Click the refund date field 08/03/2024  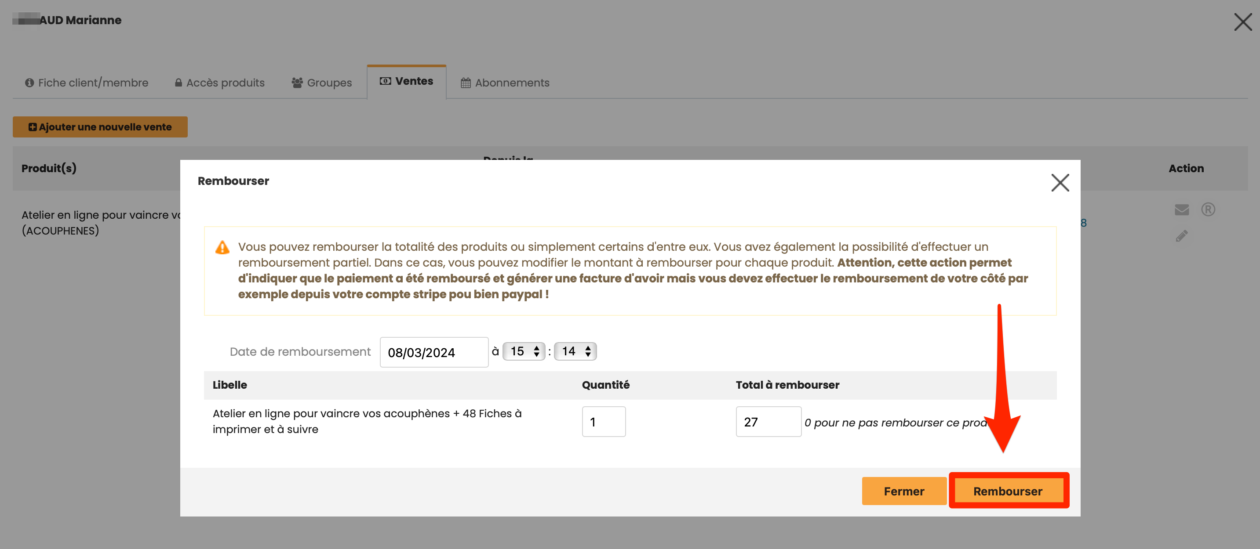click(433, 352)
